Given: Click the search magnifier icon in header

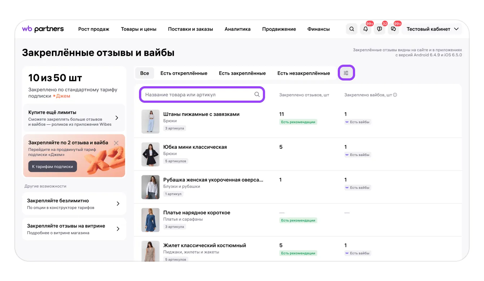Looking at the screenshot, I should tap(352, 29).
